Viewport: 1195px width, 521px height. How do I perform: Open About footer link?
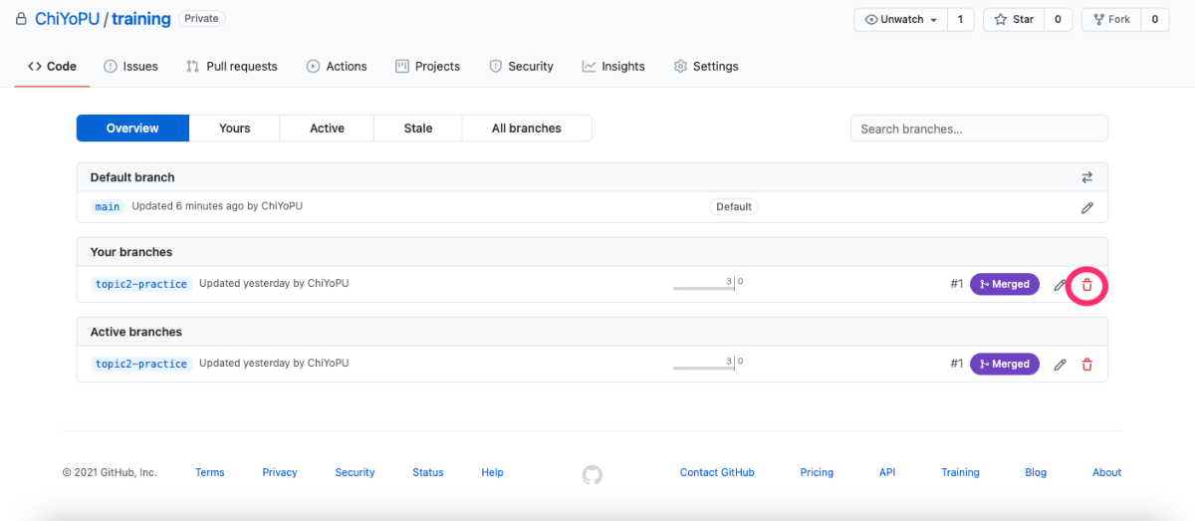pos(1106,473)
